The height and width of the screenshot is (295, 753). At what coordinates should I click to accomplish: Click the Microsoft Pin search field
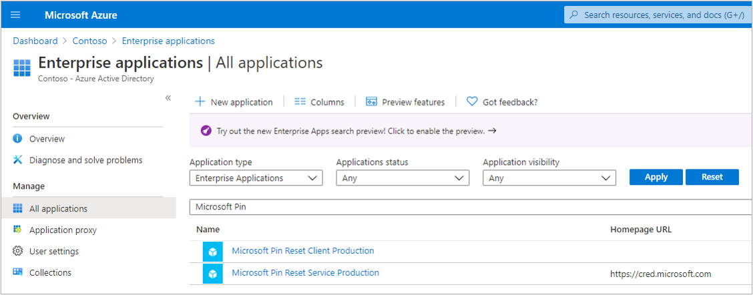467,207
